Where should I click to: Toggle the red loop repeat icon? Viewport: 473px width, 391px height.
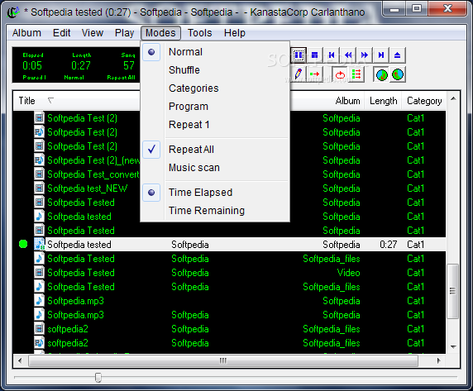click(x=340, y=74)
